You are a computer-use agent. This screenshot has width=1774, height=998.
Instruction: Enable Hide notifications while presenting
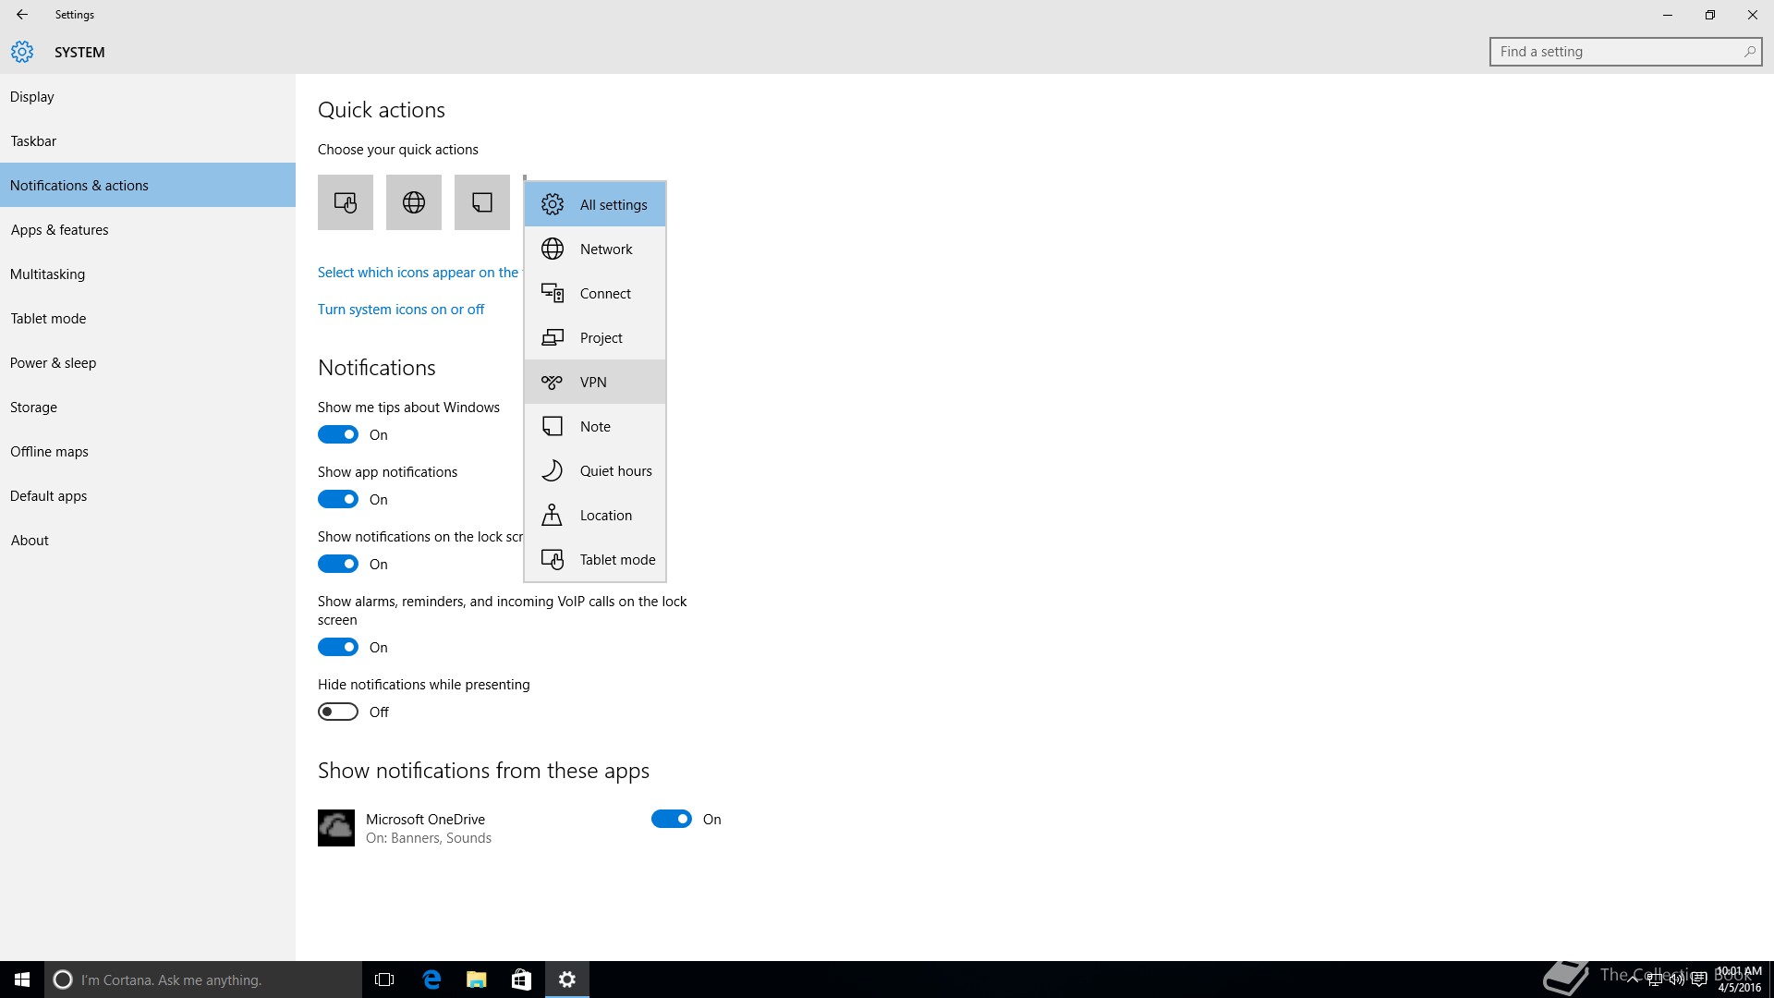point(338,712)
